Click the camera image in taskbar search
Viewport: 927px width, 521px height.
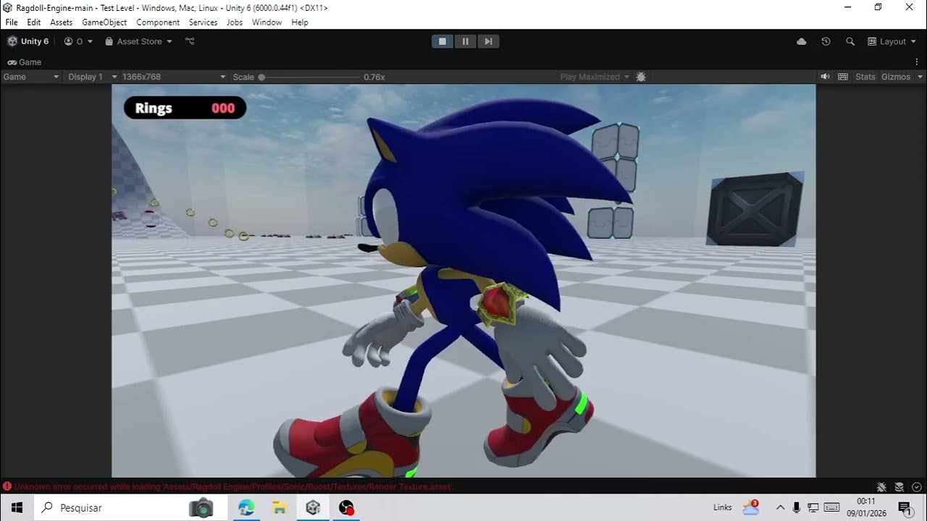pos(201,508)
